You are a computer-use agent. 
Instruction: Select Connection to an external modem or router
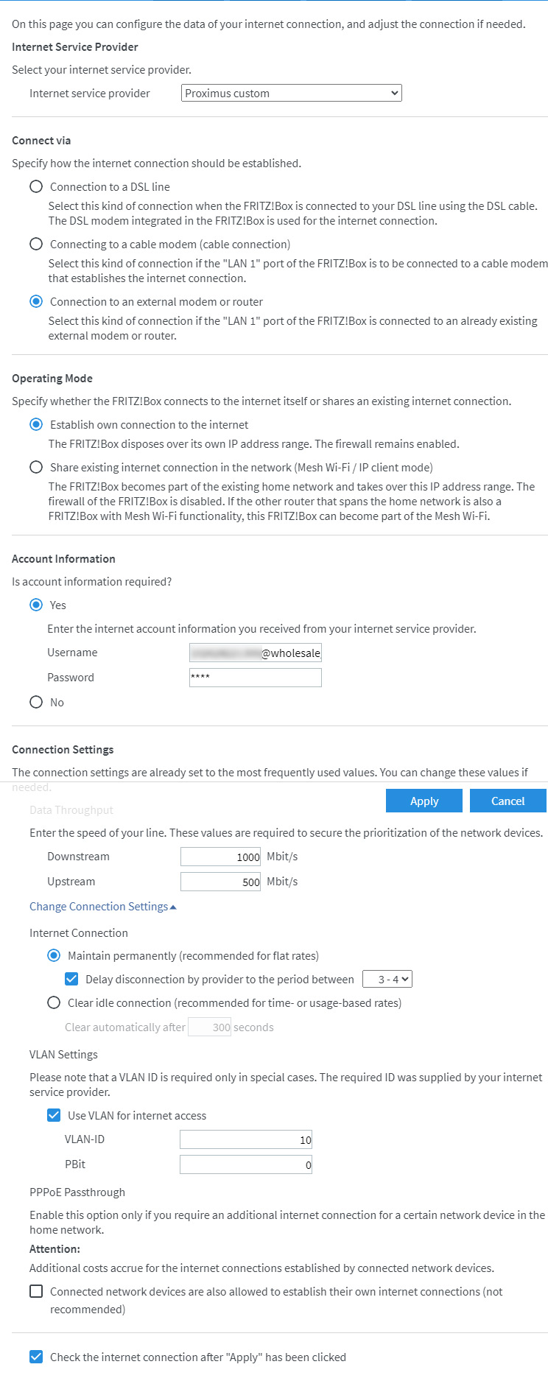point(36,302)
